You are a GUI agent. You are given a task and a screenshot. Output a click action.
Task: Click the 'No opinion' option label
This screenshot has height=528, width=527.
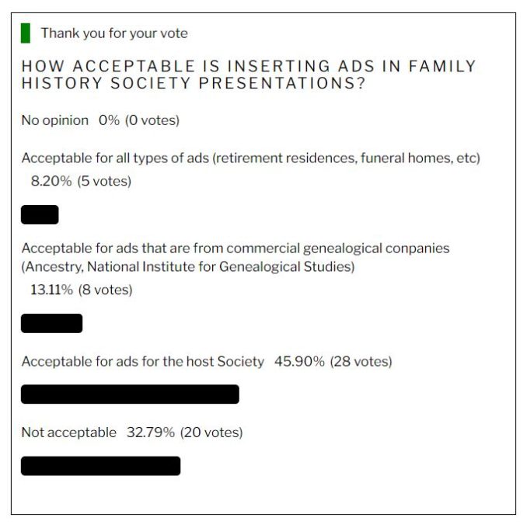(55, 120)
